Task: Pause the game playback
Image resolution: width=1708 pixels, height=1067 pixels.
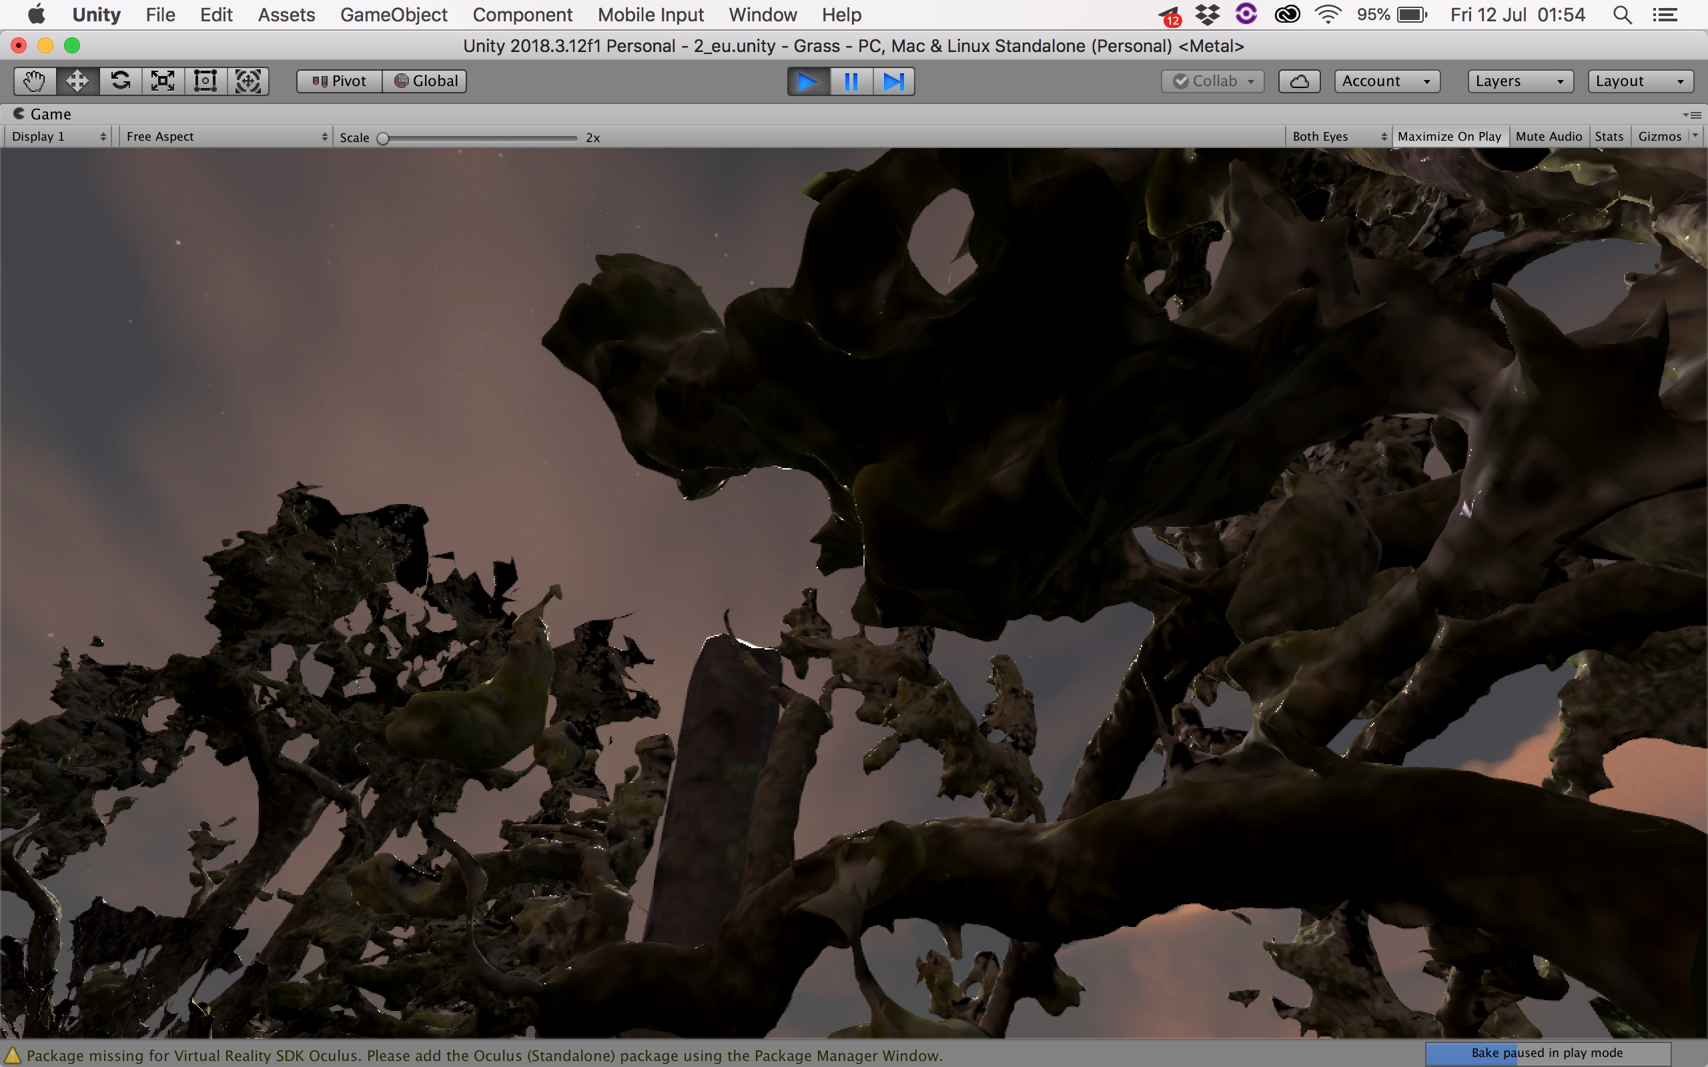Action: (x=851, y=81)
